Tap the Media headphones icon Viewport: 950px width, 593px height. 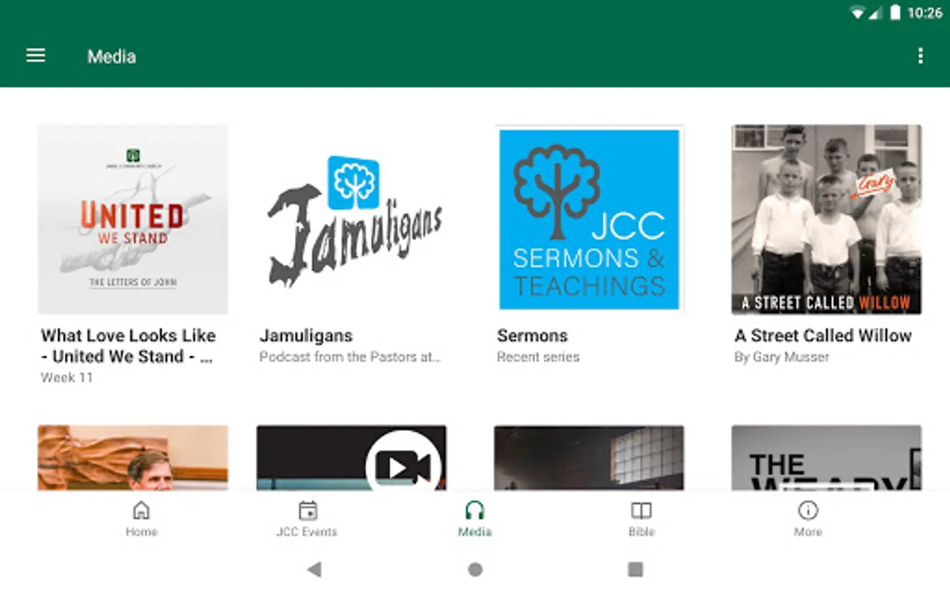tap(474, 510)
